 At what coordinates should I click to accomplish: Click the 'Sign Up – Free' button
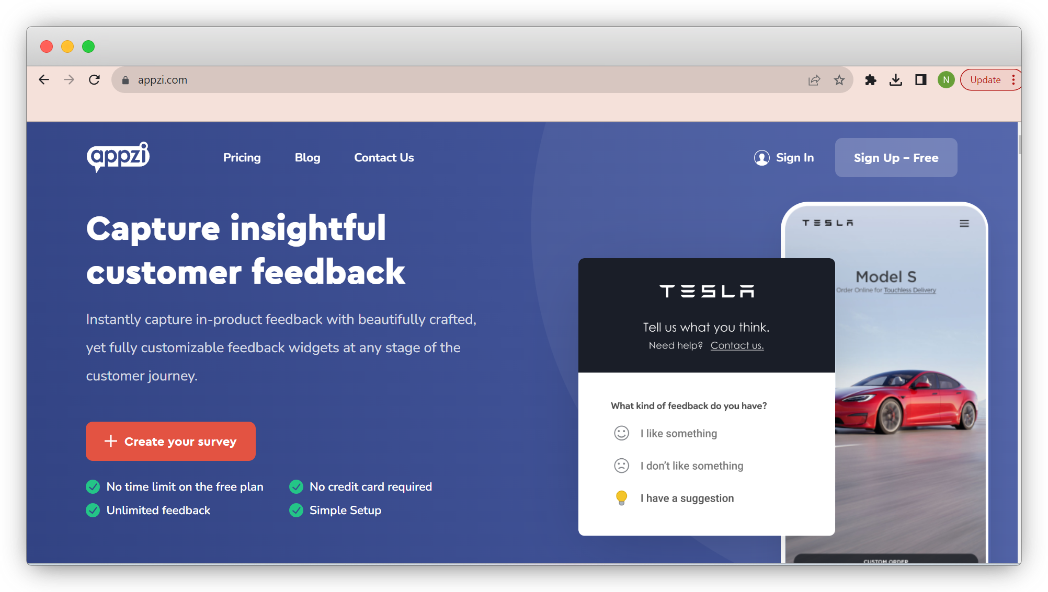[x=896, y=157]
